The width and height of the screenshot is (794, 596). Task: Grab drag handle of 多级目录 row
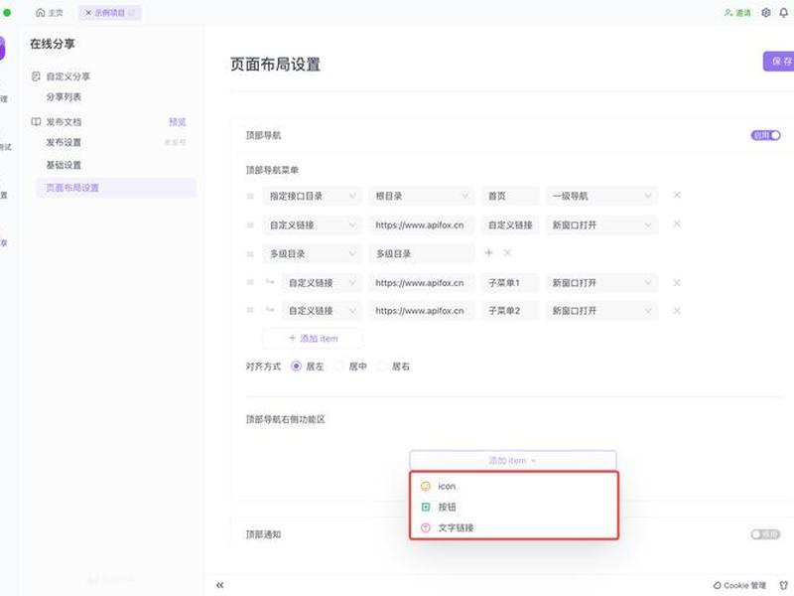pyautogui.click(x=250, y=254)
